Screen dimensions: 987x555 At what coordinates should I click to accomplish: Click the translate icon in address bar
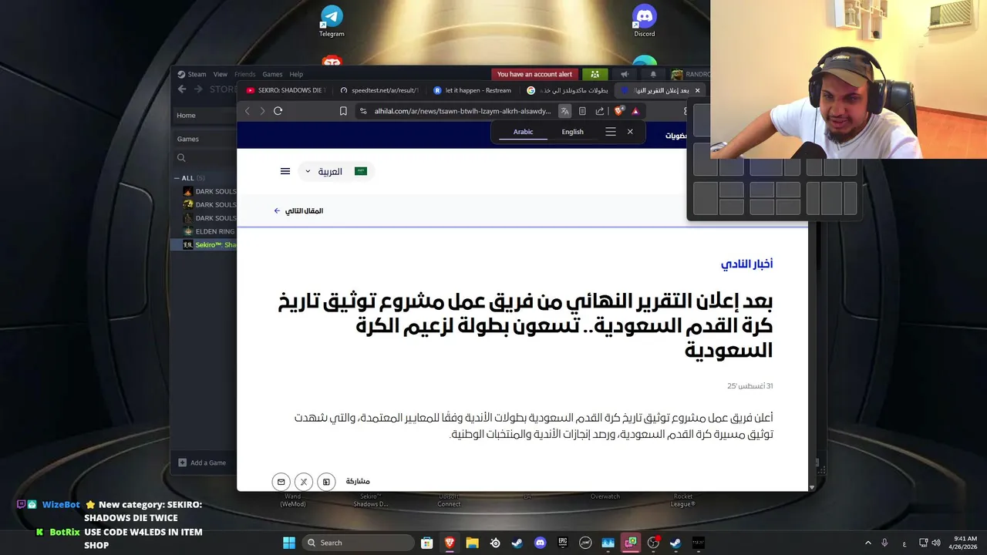[x=565, y=111]
